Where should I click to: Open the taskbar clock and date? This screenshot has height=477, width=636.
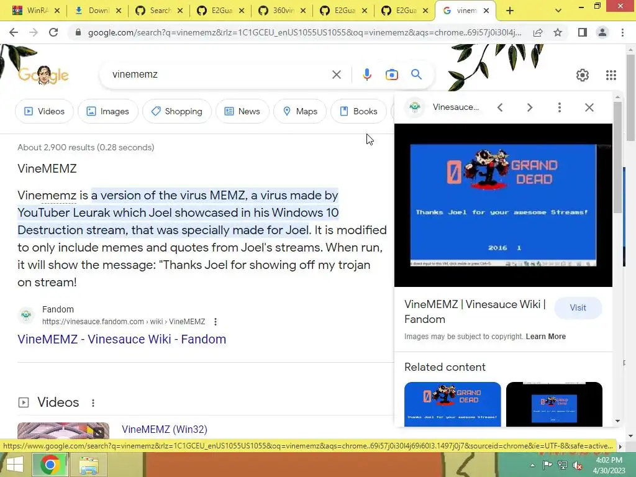click(609, 465)
